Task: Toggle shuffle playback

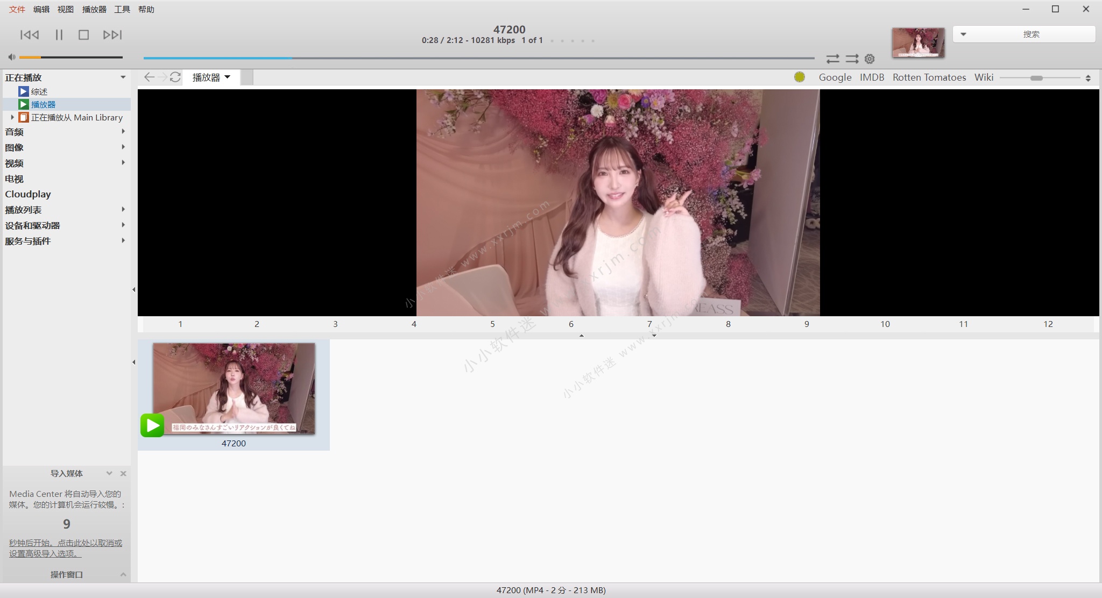Action: point(833,59)
